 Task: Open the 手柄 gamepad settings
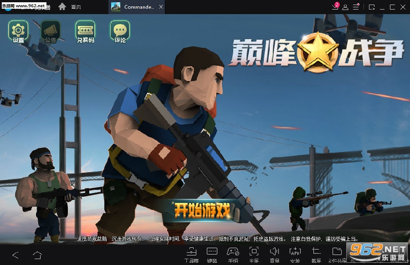click(x=233, y=255)
